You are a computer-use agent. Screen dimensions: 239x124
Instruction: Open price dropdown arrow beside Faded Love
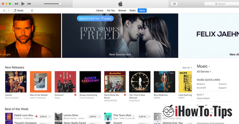point(50,117)
